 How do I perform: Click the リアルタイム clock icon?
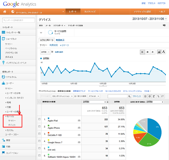3,77
